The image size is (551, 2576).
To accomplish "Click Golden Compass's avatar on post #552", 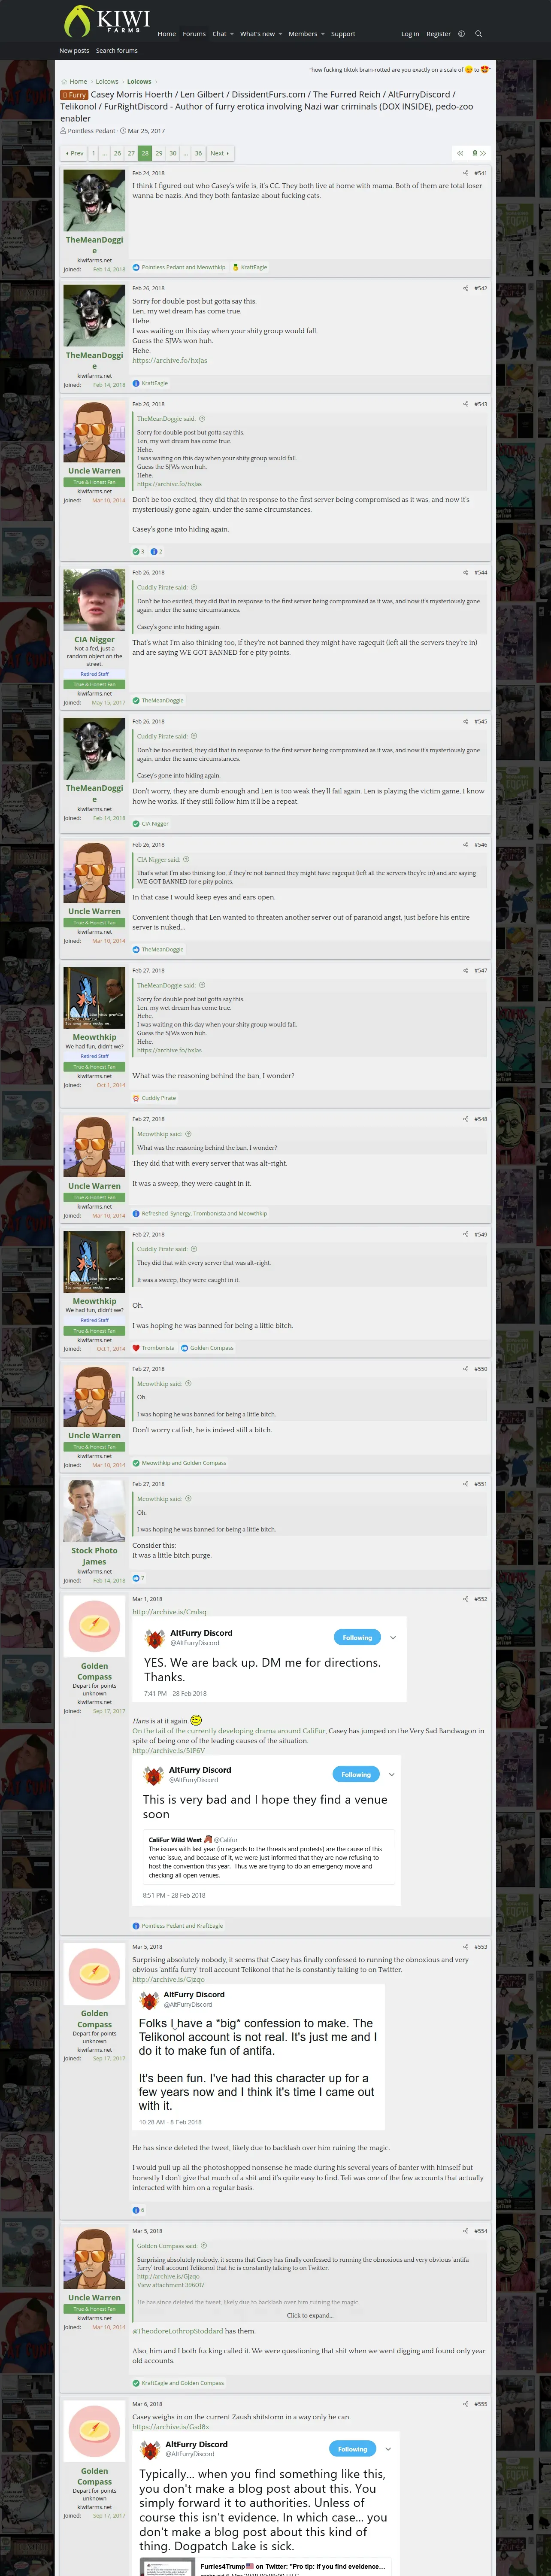I will point(94,1626).
